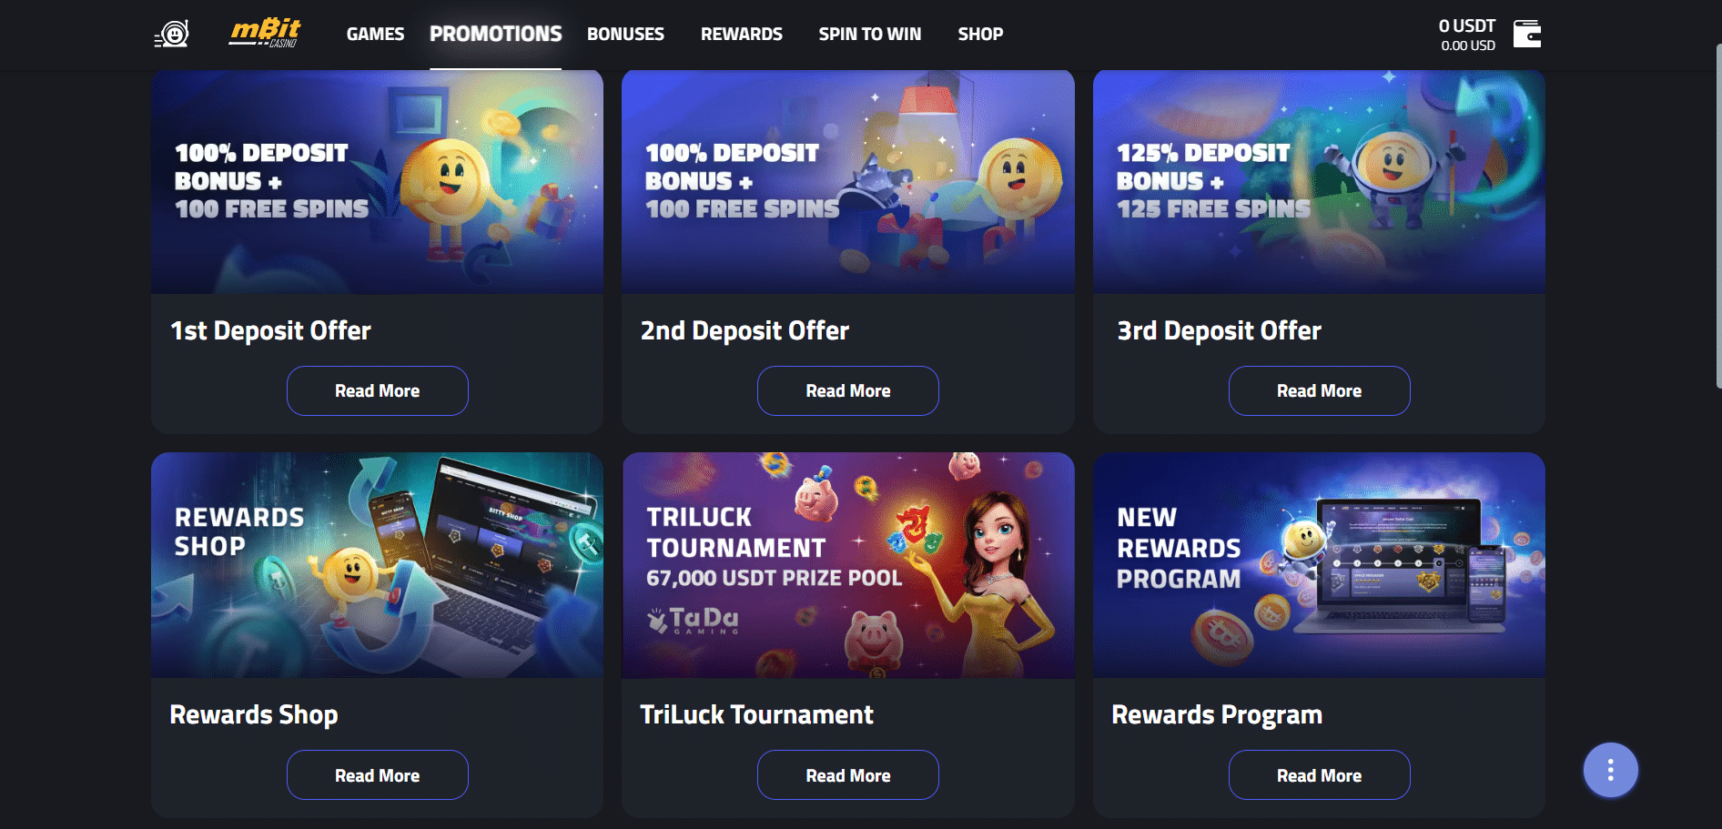Open the TriLuck Tournament banner image
The width and height of the screenshot is (1722, 829).
[x=848, y=565]
